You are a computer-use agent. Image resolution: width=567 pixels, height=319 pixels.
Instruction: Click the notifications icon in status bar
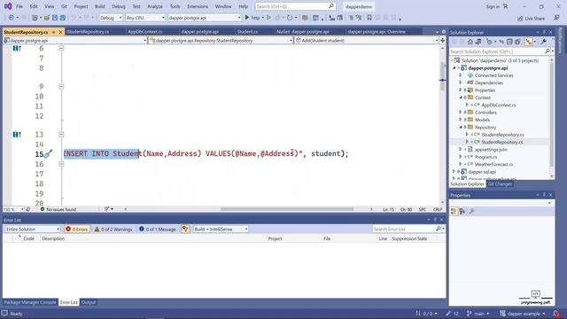click(556, 314)
